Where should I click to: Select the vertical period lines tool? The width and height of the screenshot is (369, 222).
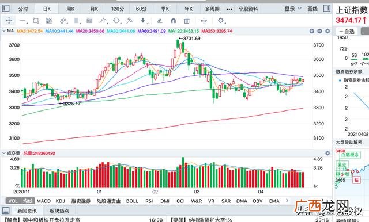point(76,21)
